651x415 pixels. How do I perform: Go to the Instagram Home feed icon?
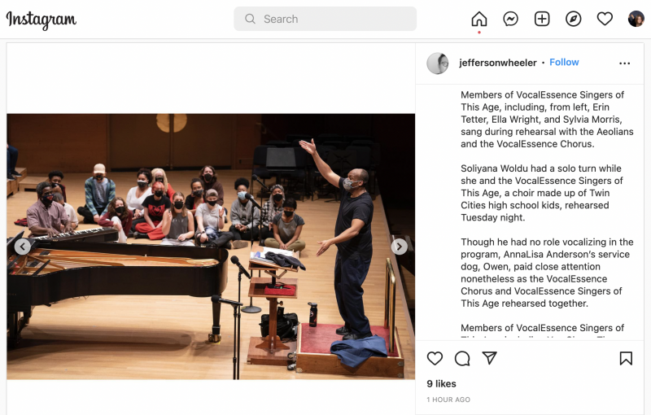(x=478, y=19)
